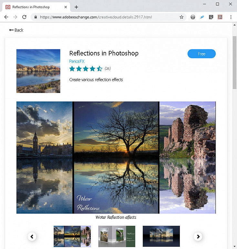View site security padlock info
Screen dimensions: 237x249
(36, 17)
